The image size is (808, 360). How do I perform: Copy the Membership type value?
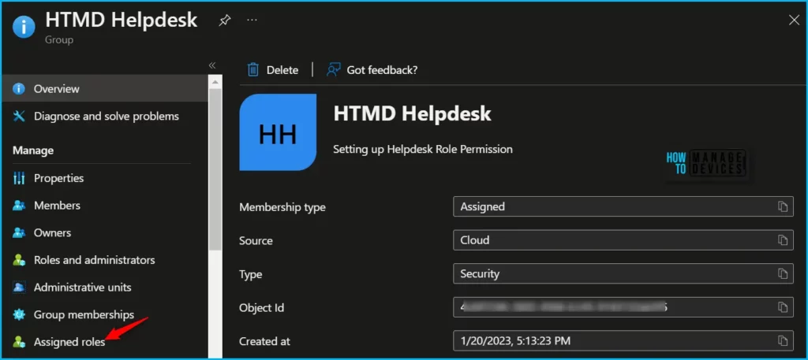[x=783, y=206]
